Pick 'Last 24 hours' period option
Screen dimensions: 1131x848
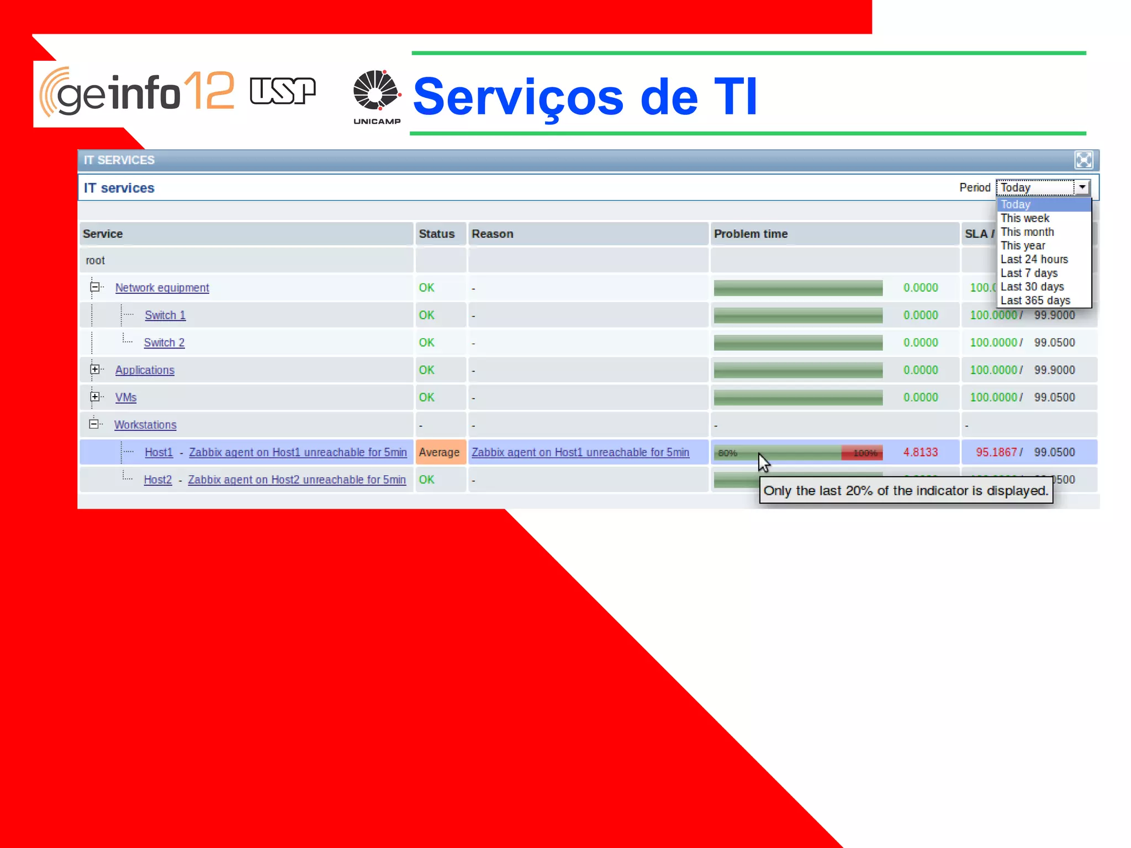[x=1034, y=259]
